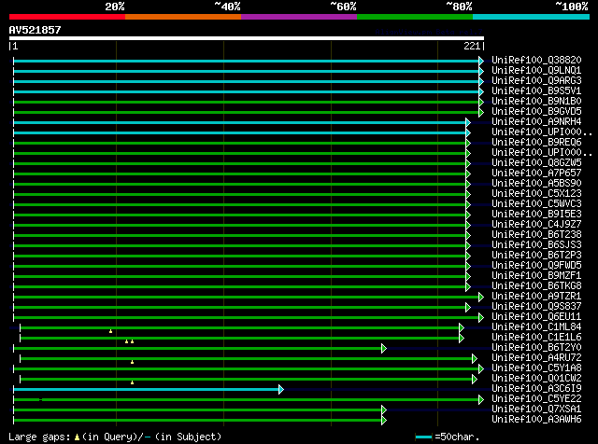Click the cyan ~100% identity legend segment
Image resolution: width=598 pixels, height=444 pixels.
[530, 17]
